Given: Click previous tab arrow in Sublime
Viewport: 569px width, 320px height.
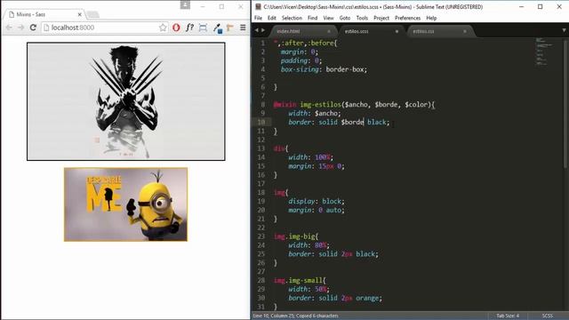Looking at the screenshot, I should pyautogui.click(x=257, y=30).
